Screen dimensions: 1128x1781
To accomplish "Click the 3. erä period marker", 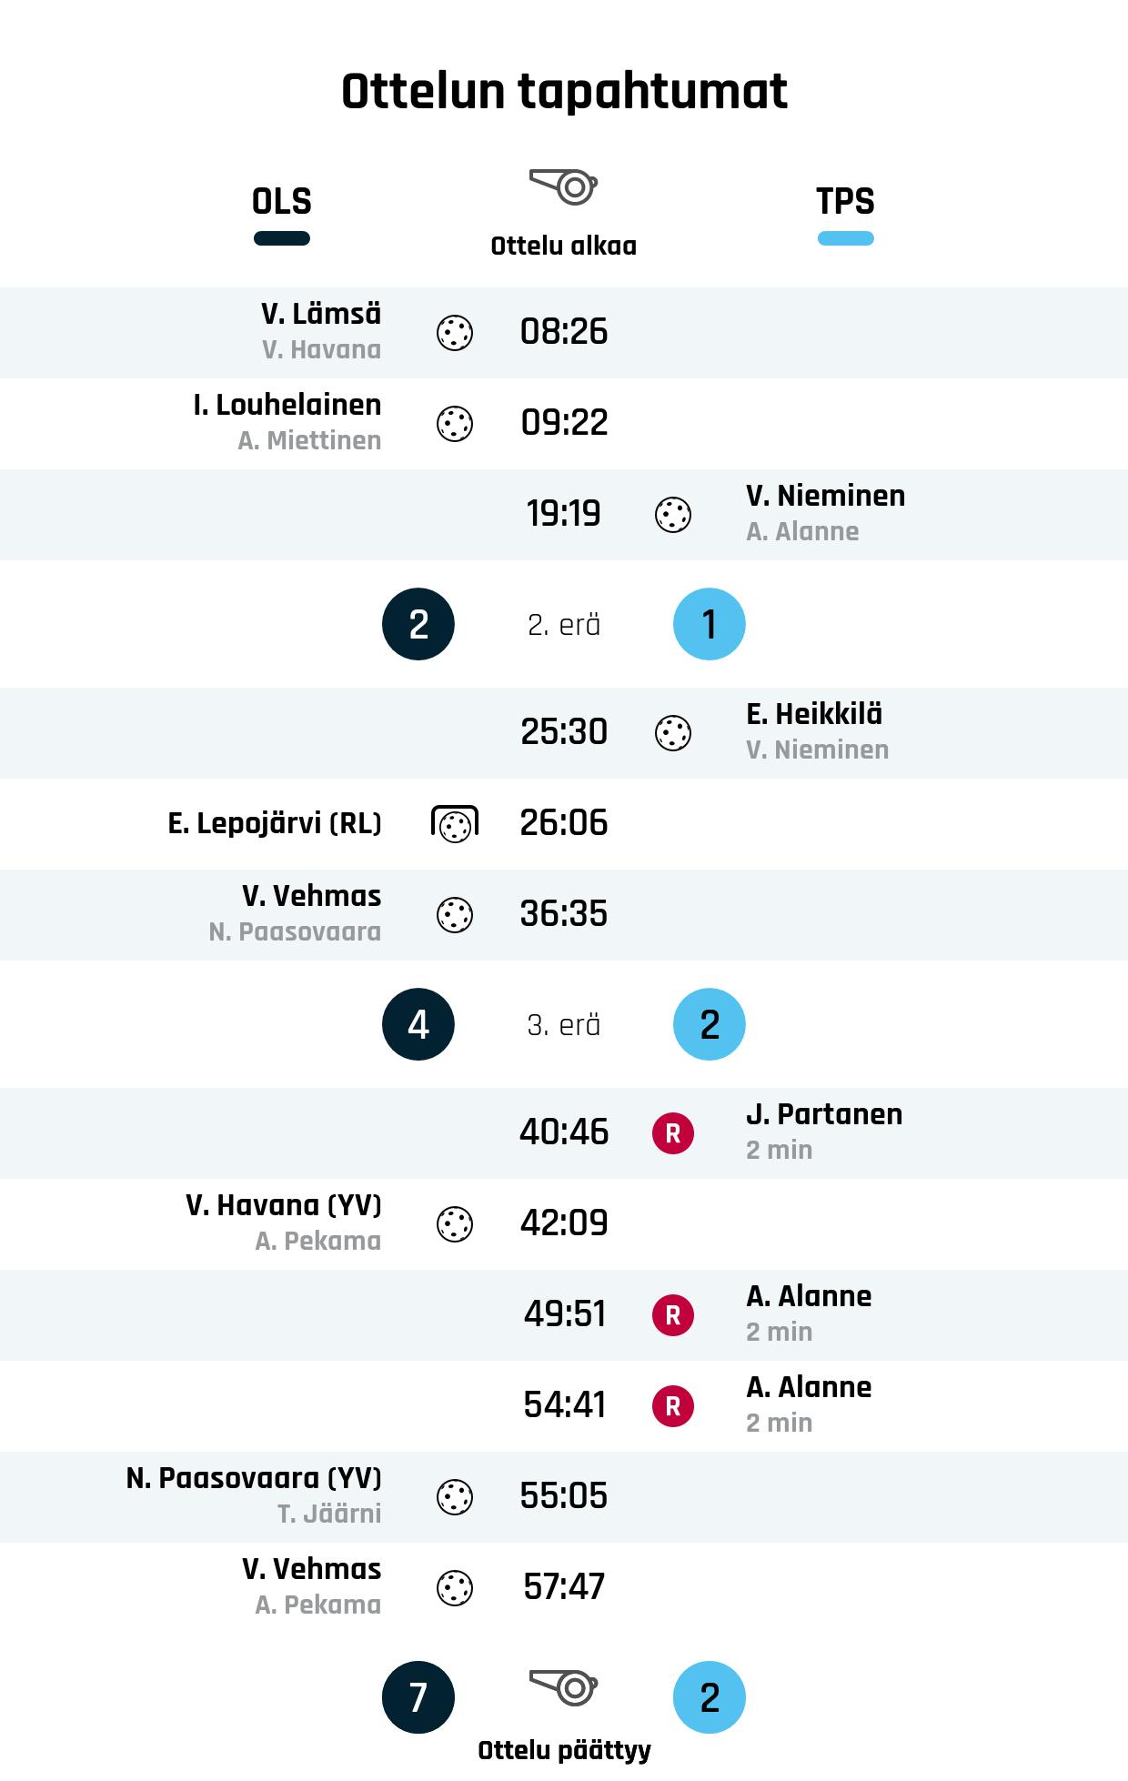I will 564,1025.
